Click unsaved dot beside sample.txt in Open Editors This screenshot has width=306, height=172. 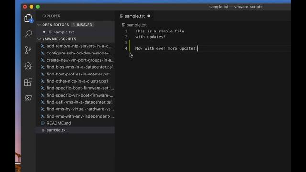[44, 32]
